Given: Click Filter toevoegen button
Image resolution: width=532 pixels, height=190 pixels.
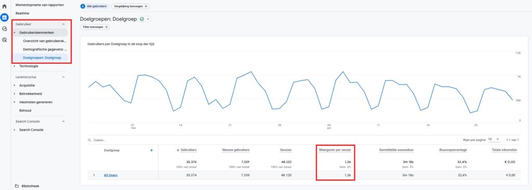Looking at the screenshot, I should point(95,27).
